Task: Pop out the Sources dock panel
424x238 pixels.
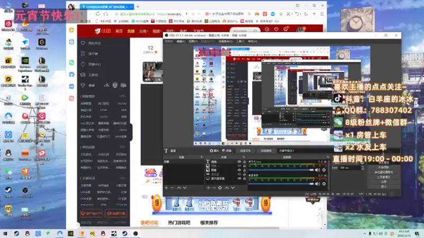Action: pyautogui.click(x=244, y=157)
